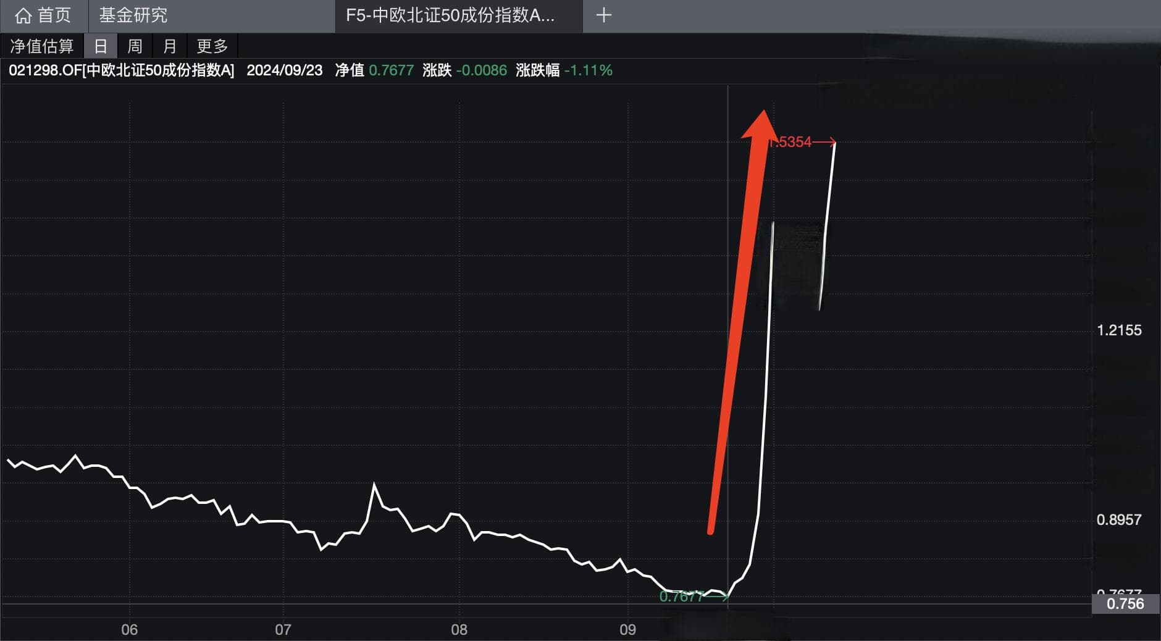Screen dimensions: 1161x641
Task: Open the 更多 period options
Action: [x=212, y=46]
